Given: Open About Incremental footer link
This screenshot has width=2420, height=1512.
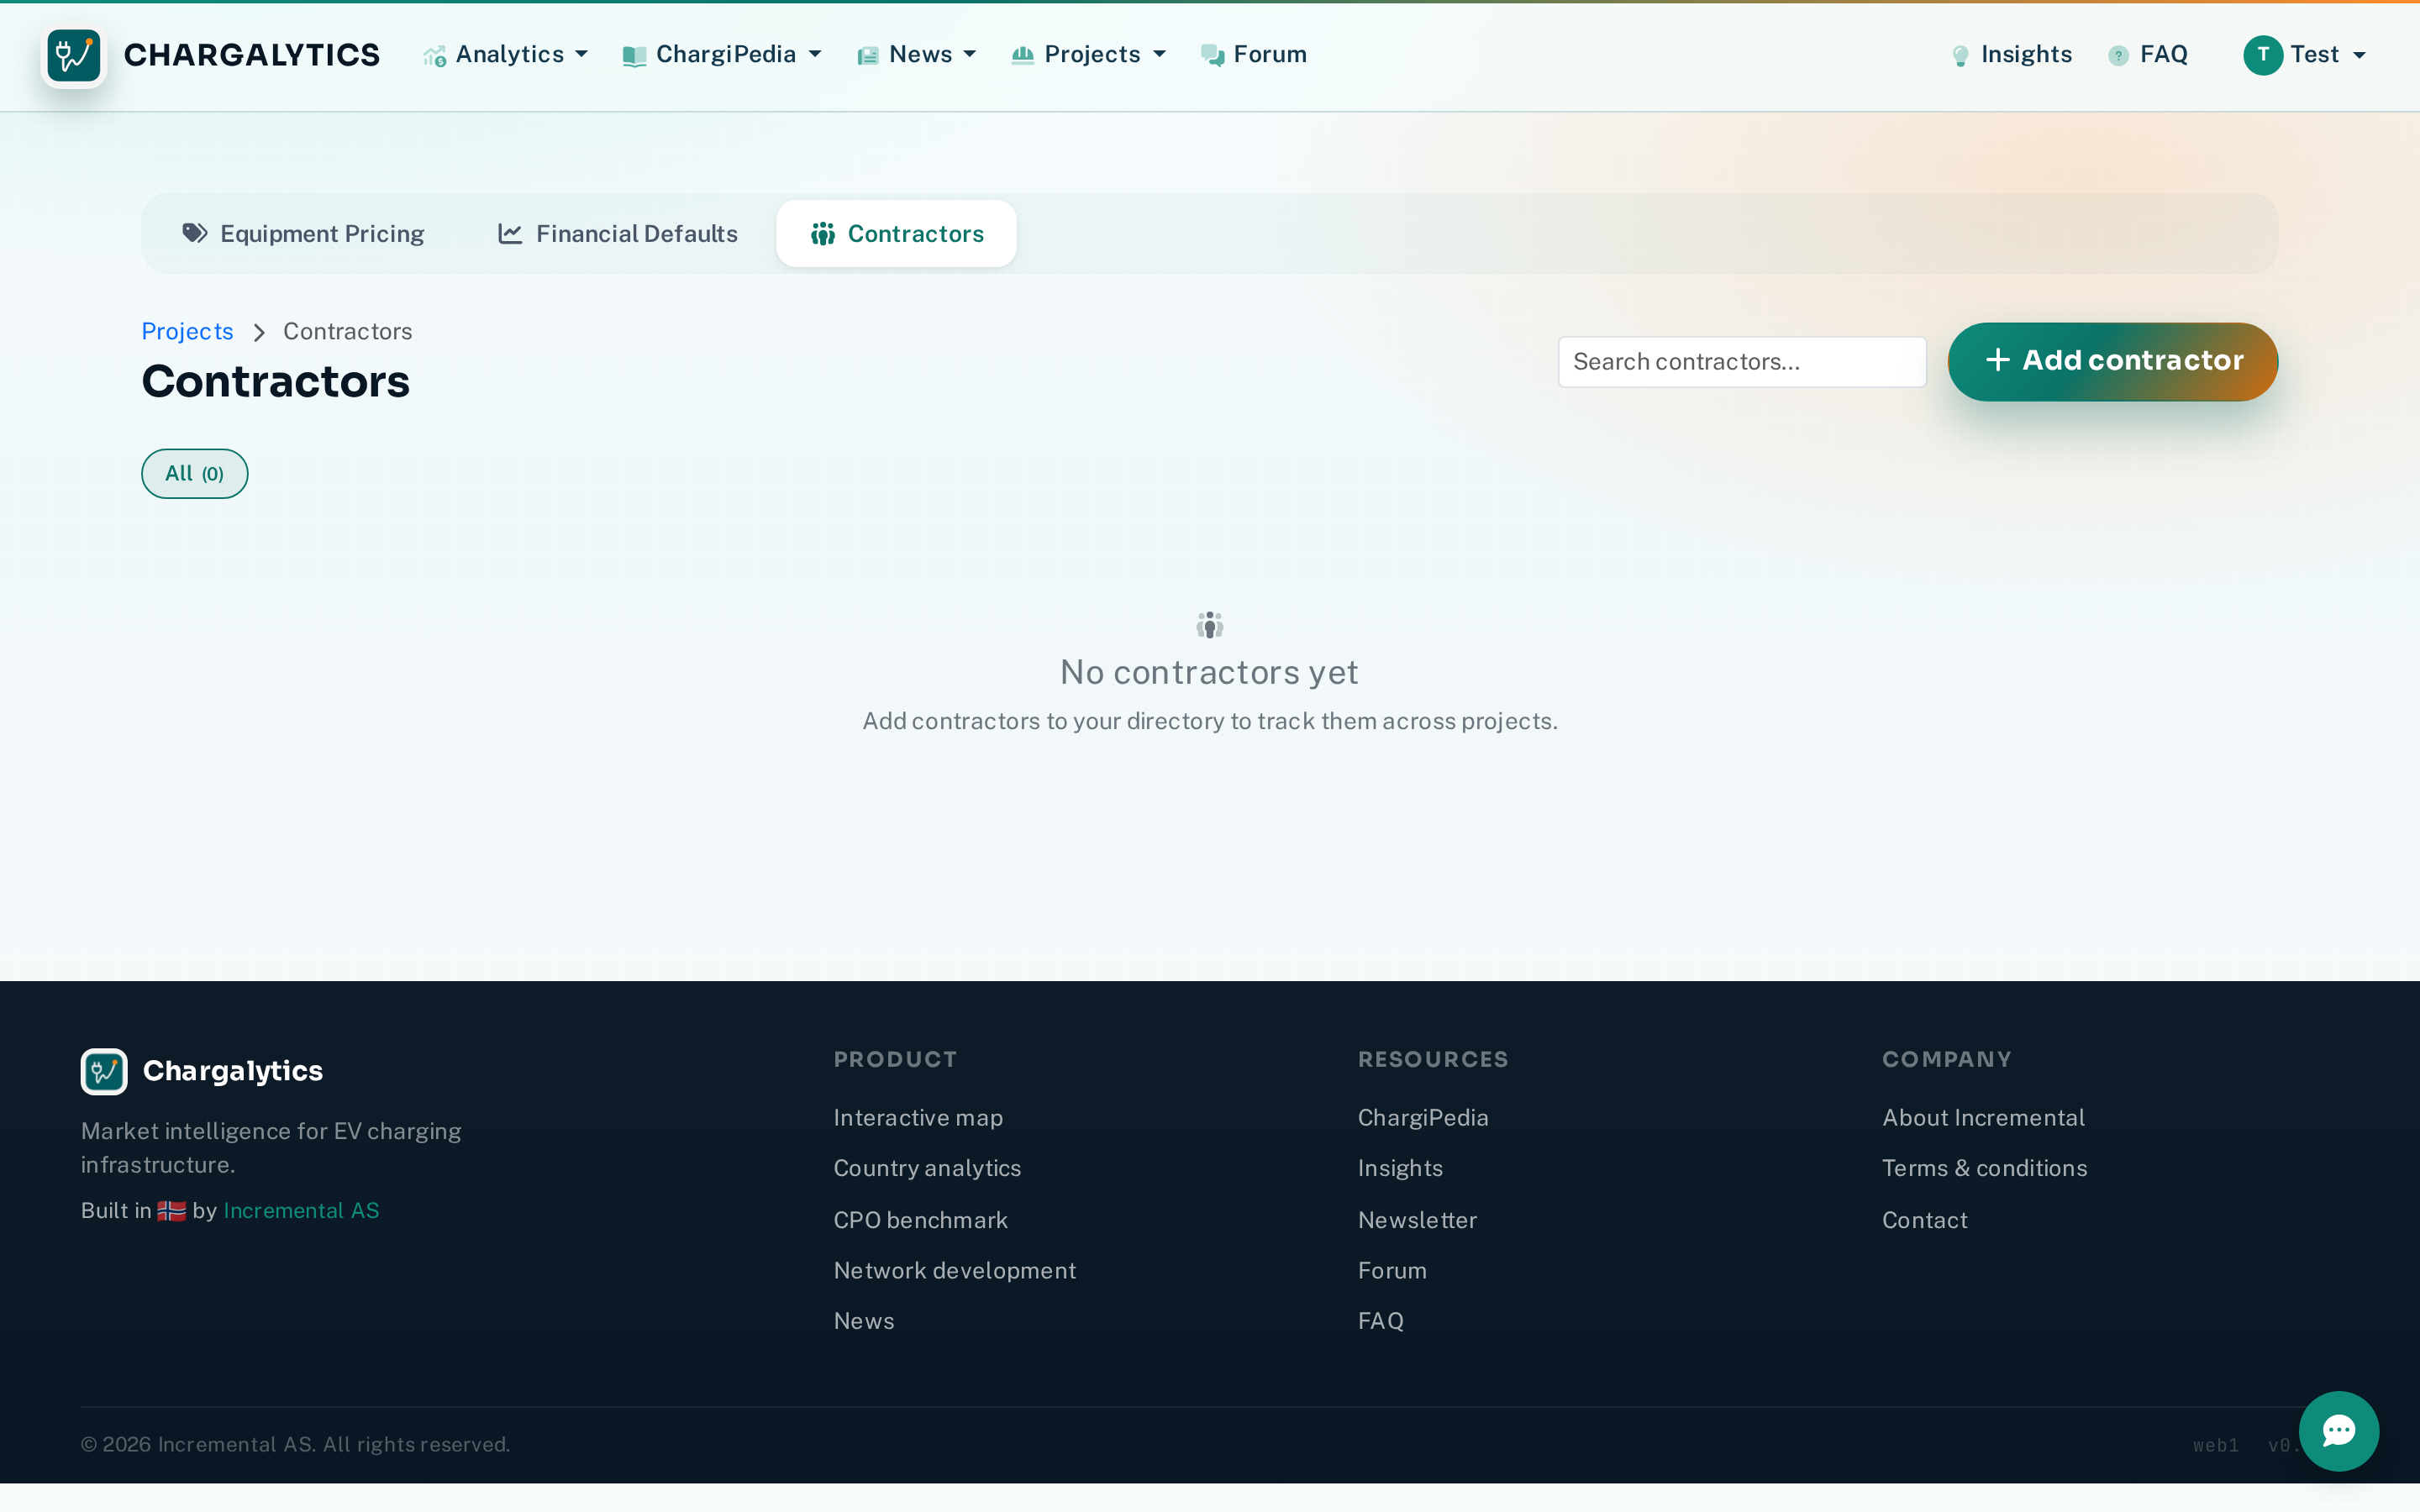Looking at the screenshot, I should [1983, 1117].
